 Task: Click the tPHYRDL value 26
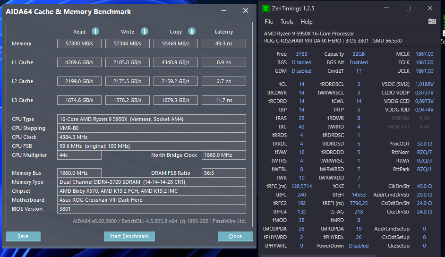coord(359,237)
